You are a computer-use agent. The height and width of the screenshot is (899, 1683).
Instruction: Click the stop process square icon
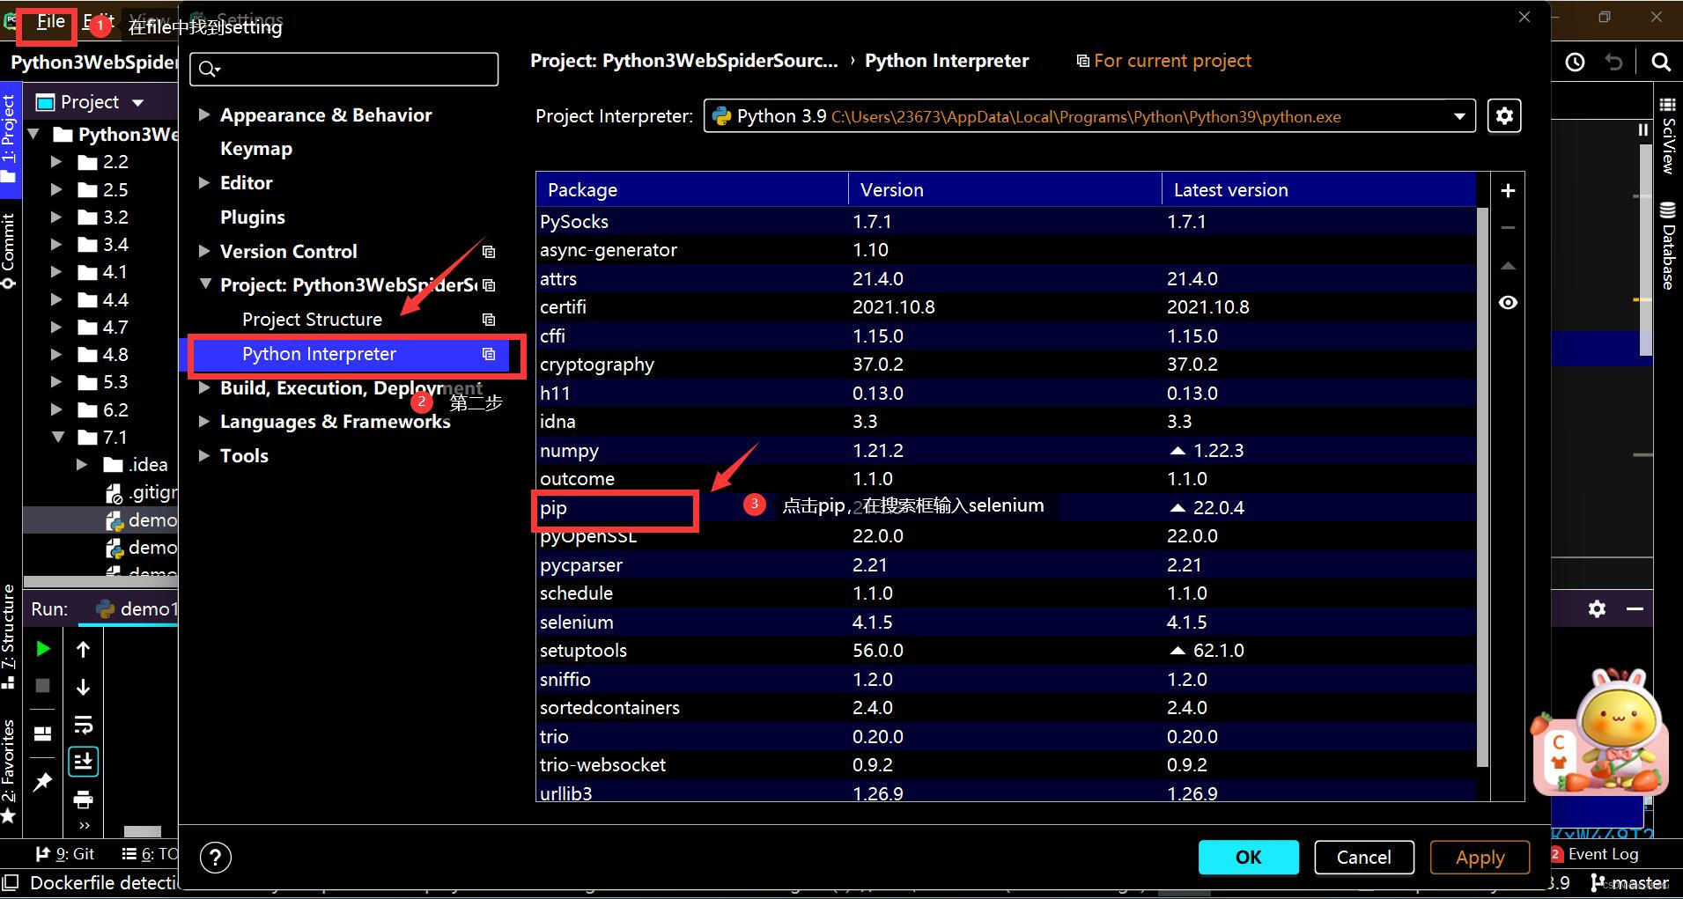pos(42,685)
